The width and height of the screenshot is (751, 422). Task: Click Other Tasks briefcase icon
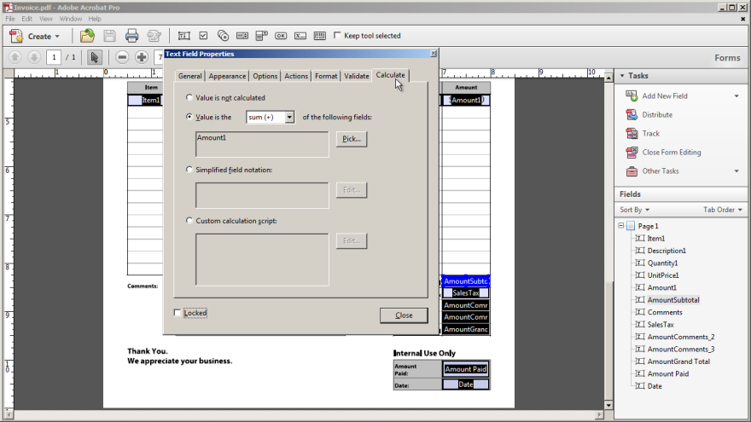pos(632,171)
